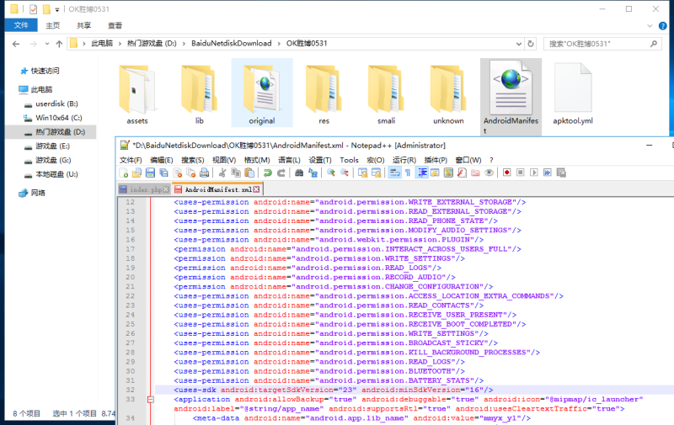
Task: Click the New file icon in Notepad++ toolbar
Action: (x=123, y=173)
